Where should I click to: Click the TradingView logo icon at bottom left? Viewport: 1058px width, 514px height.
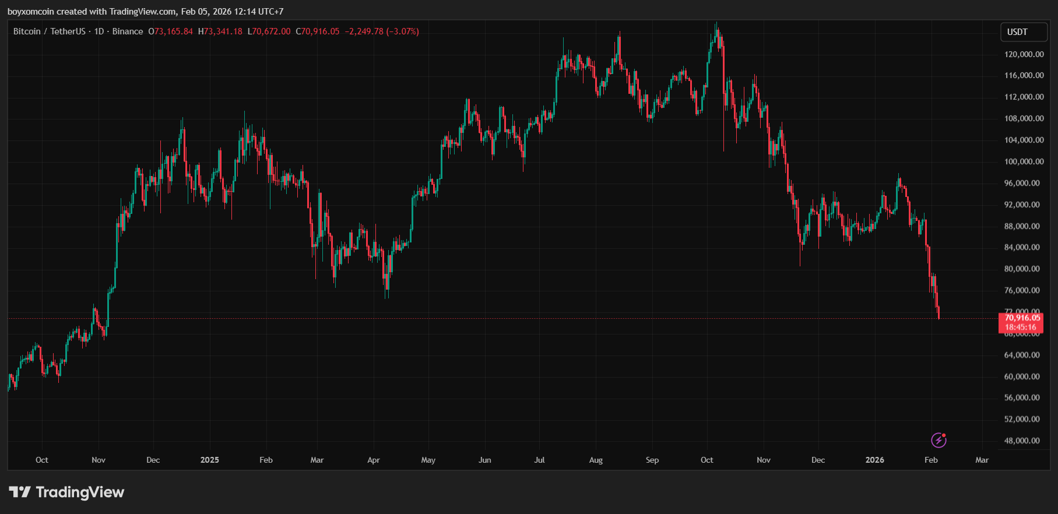coord(19,492)
